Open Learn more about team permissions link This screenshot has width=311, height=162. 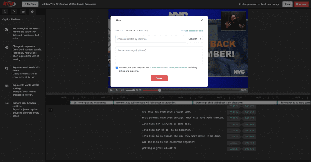click(x=169, y=68)
